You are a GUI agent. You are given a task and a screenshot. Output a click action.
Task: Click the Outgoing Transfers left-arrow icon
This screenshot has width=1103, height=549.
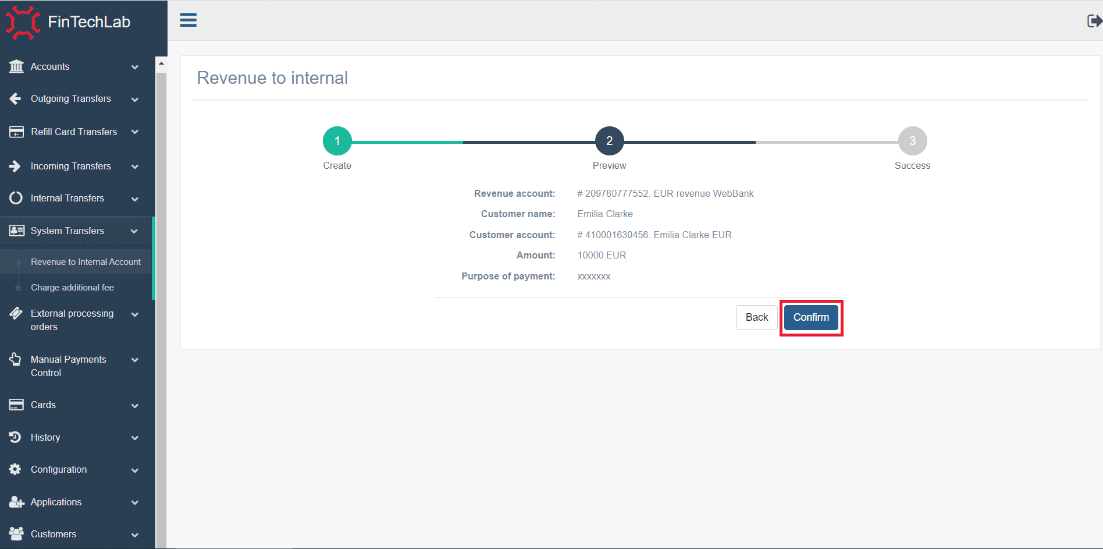(x=16, y=99)
